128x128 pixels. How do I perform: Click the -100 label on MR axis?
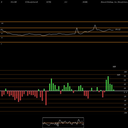pos(125,113)
